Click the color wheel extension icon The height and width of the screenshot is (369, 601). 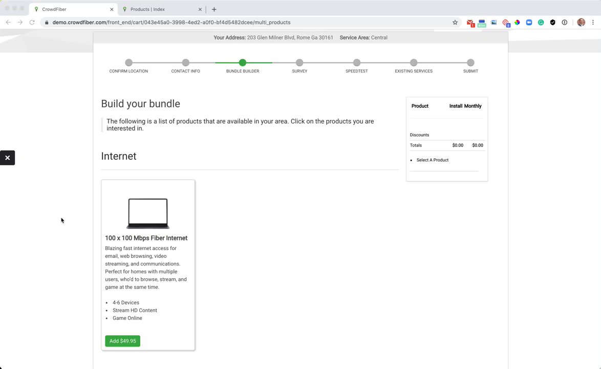[517, 23]
